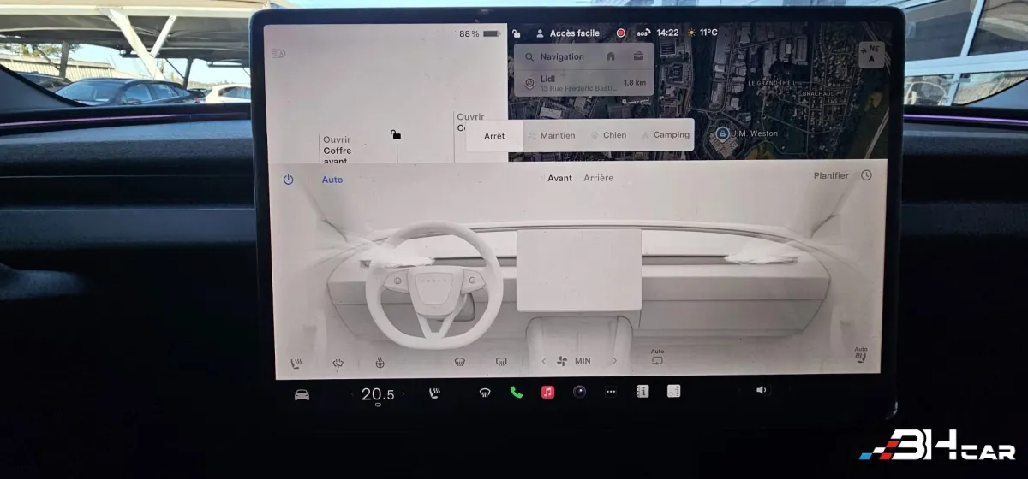Screen dimensions: 1028x479
Task: Switch to the Arrière climate tab
Action: [x=598, y=178]
